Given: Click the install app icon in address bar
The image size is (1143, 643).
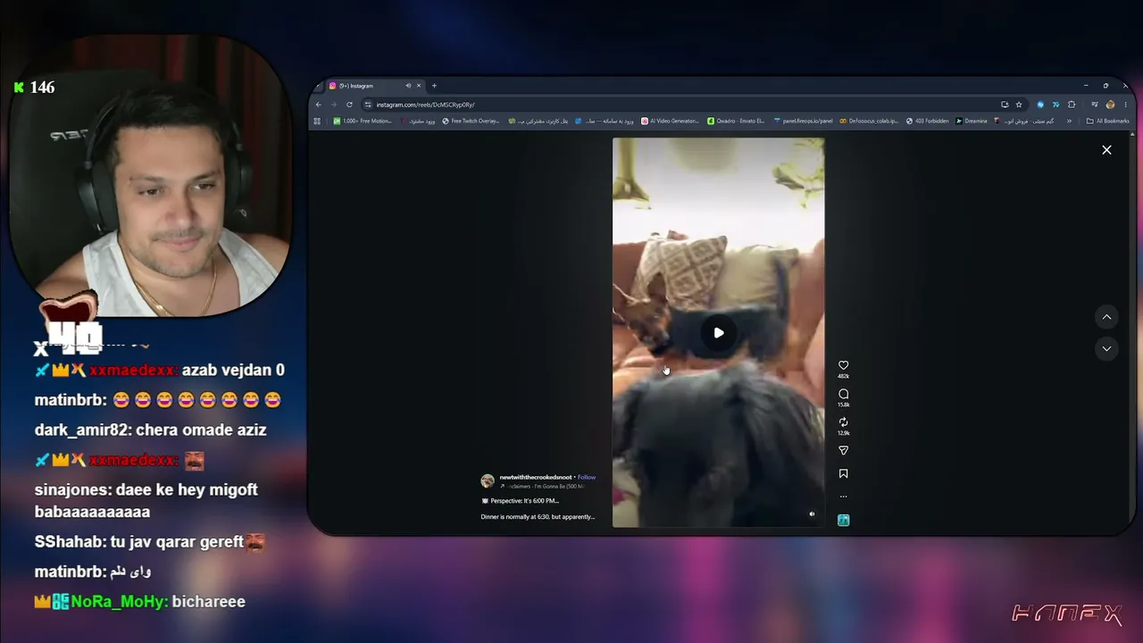Looking at the screenshot, I should click(1005, 104).
